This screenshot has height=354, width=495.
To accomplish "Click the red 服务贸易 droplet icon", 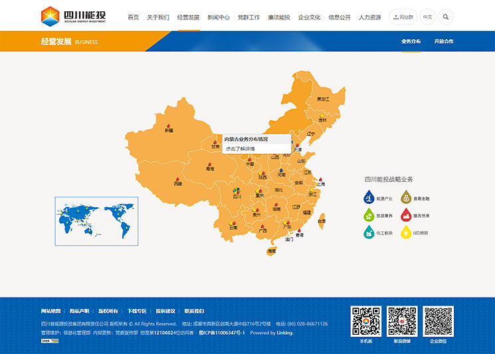I will pyautogui.click(x=405, y=215).
